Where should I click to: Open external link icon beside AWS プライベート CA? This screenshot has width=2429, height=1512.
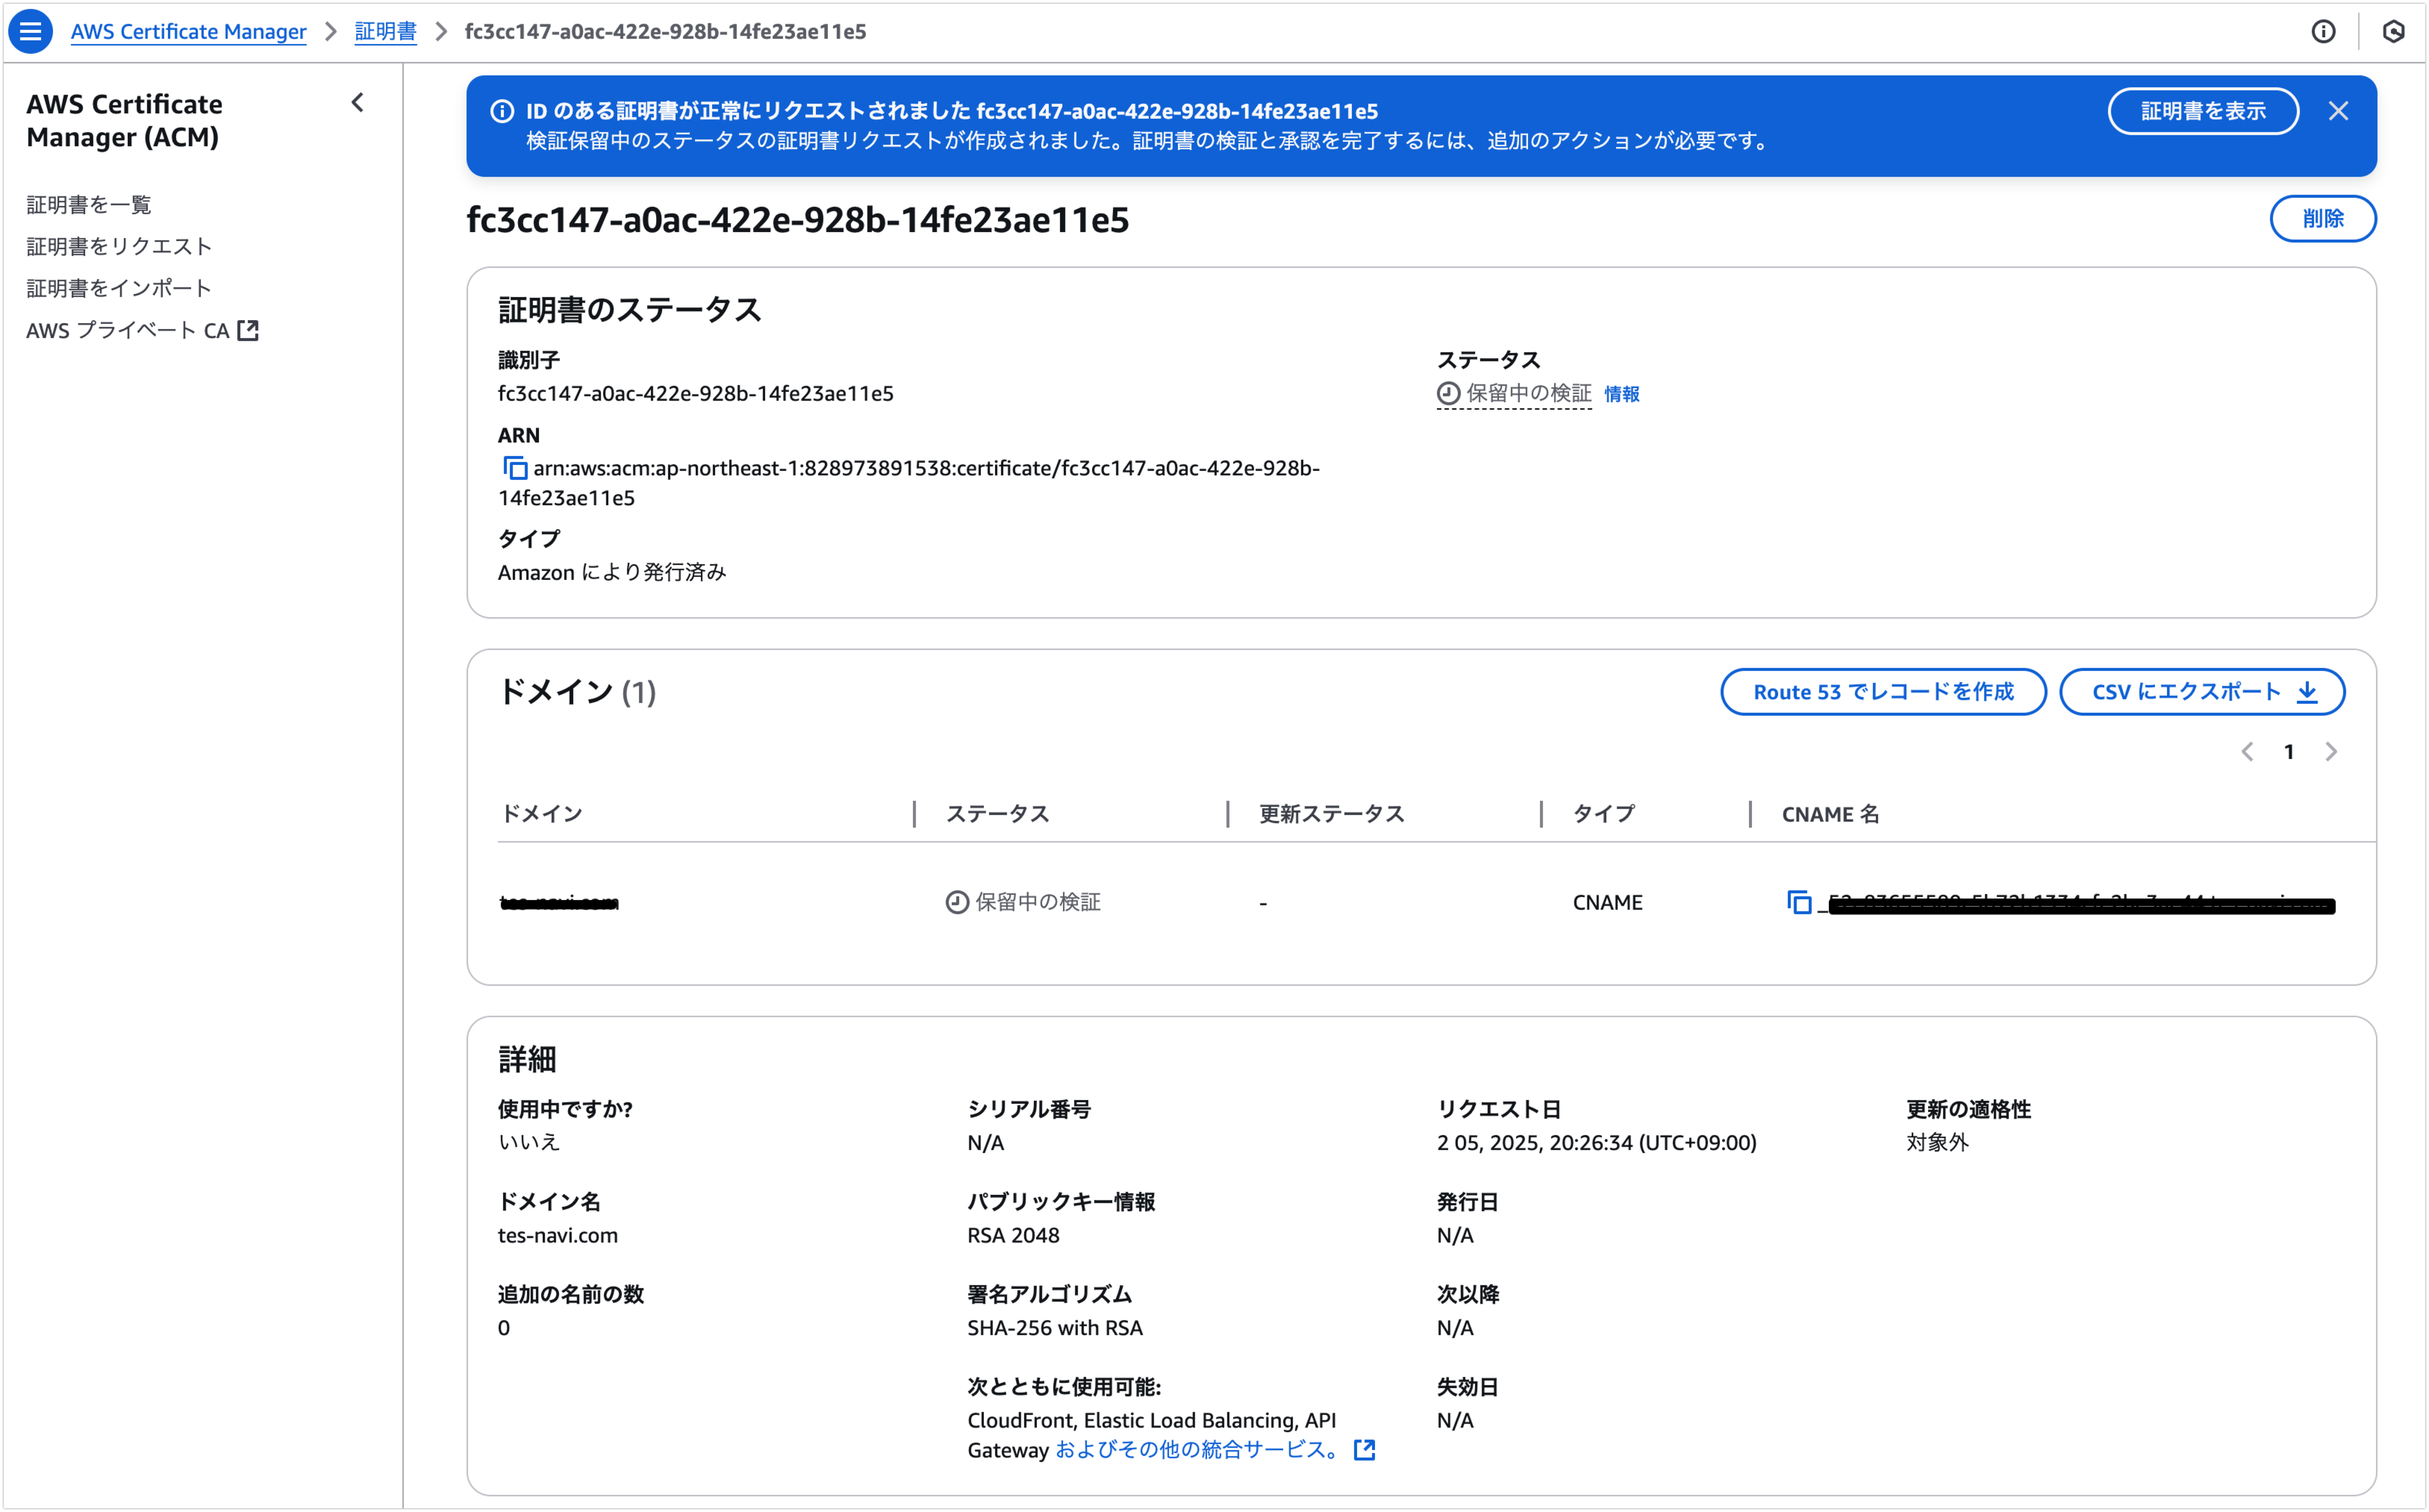coord(248,330)
